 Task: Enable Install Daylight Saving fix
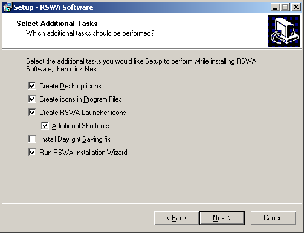[32, 139]
